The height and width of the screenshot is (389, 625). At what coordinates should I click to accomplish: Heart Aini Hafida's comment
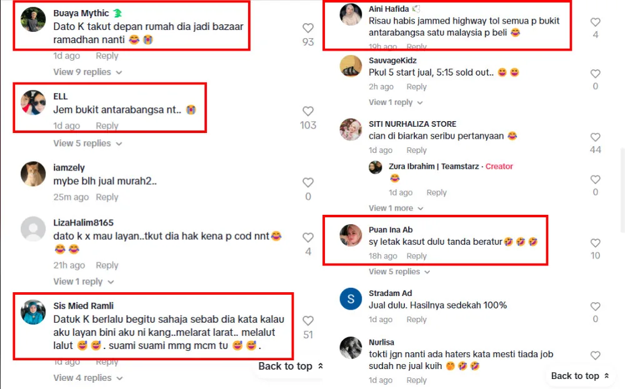595,22
